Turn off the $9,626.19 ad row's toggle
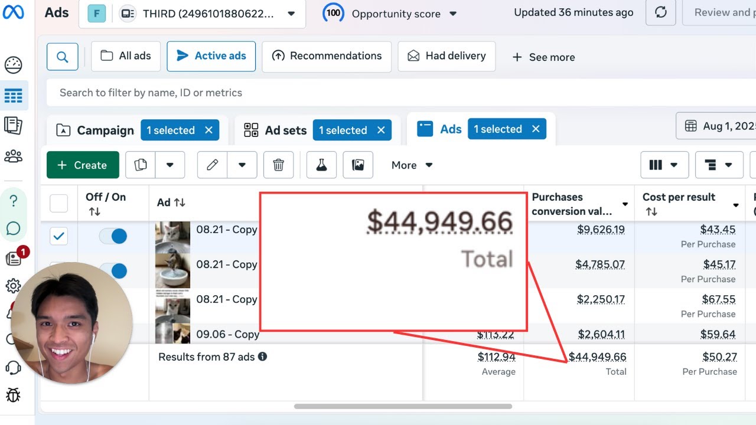The width and height of the screenshot is (756, 425). click(x=113, y=236)
